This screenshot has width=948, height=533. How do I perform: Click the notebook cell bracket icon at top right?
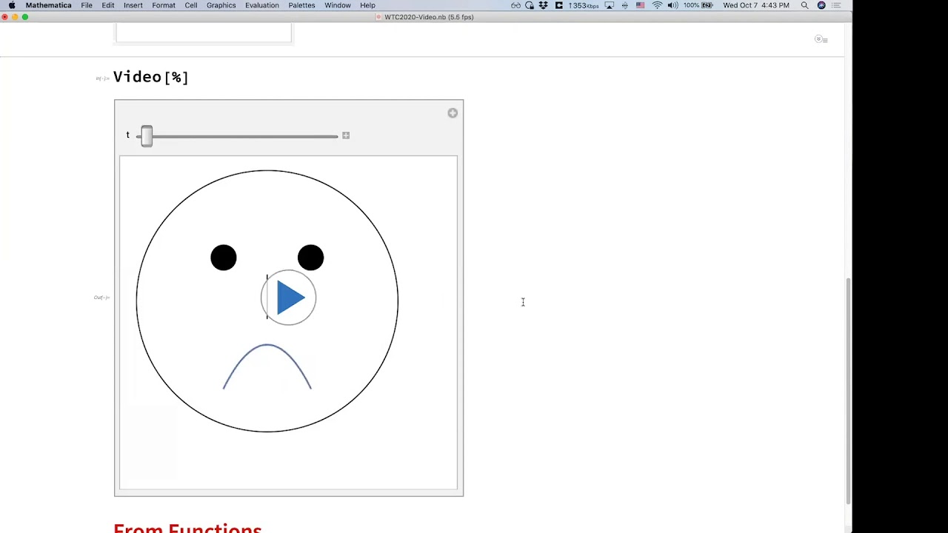point(821,39)
